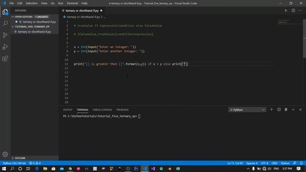
Task: Click the terminal prompt input area
Action: [139, 116]
